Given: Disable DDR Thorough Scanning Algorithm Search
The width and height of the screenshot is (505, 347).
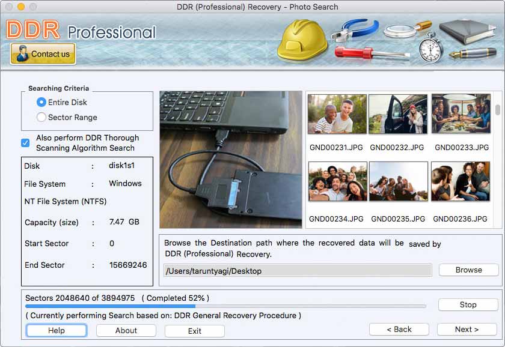Looking at the screenshot, I should click(25, 142).
